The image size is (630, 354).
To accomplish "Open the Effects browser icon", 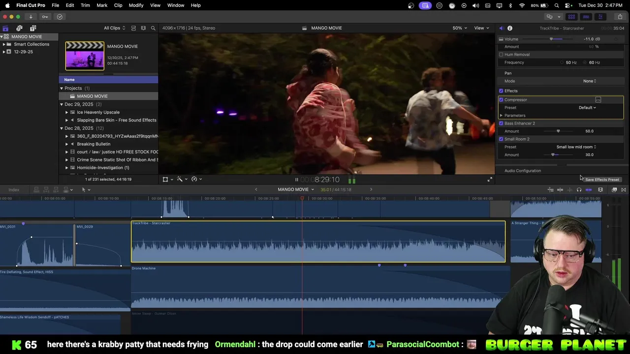I will click(614, 190).
